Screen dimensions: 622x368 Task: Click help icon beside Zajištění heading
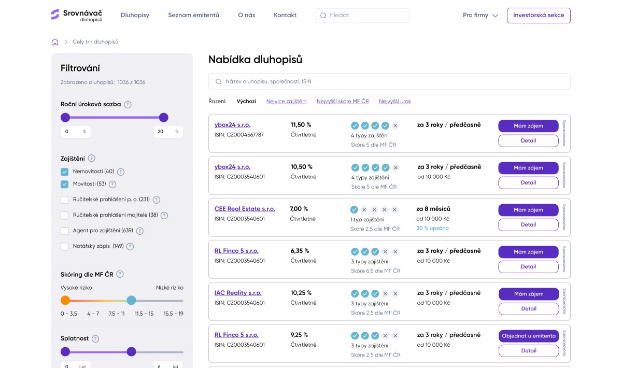(x=92, y=158)
